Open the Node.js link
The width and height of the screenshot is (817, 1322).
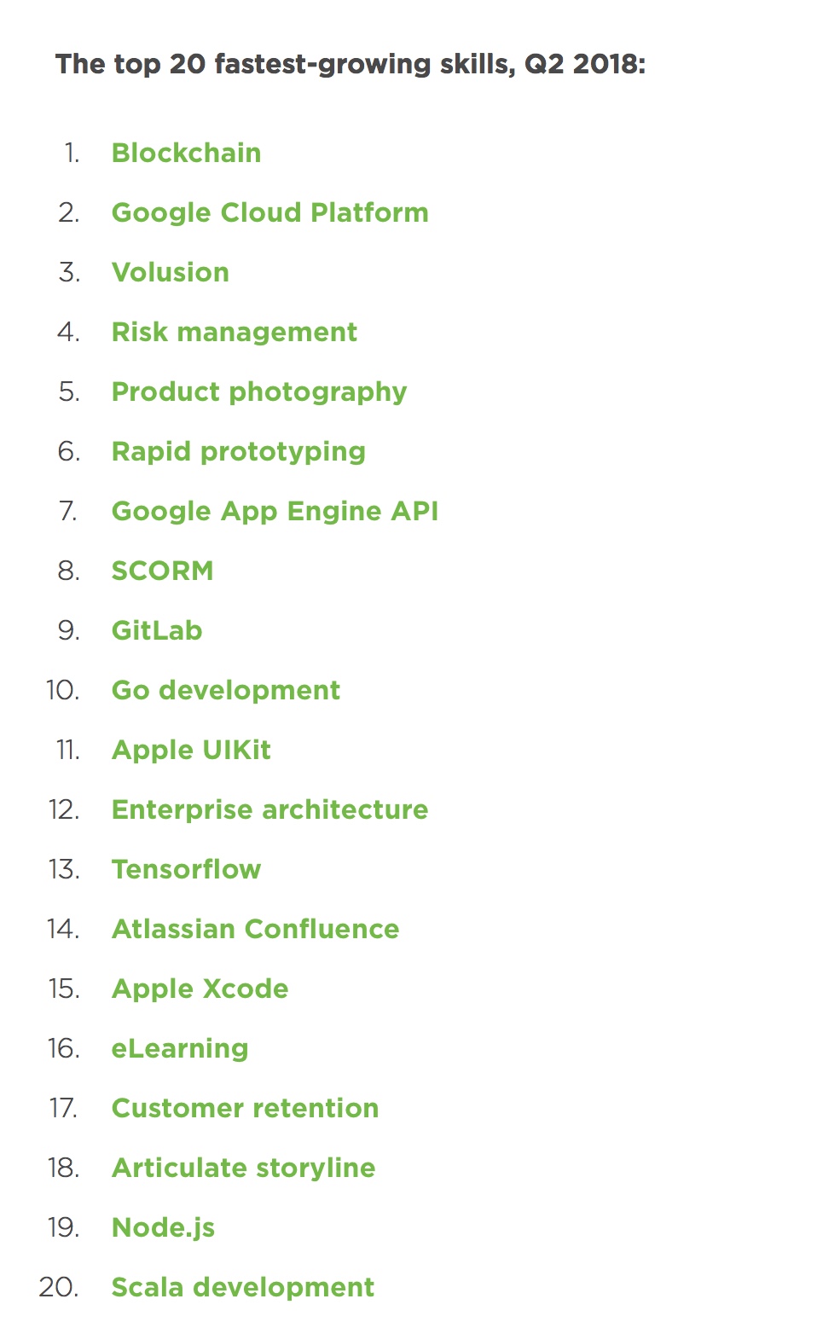pos(163,1228)
